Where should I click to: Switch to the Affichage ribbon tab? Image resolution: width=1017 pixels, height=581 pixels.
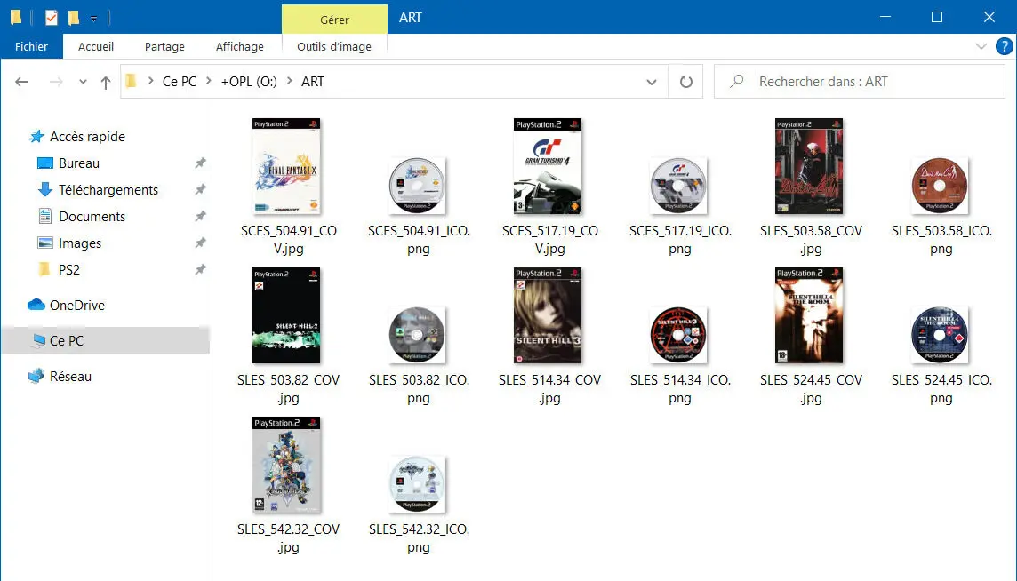[239, 46]
